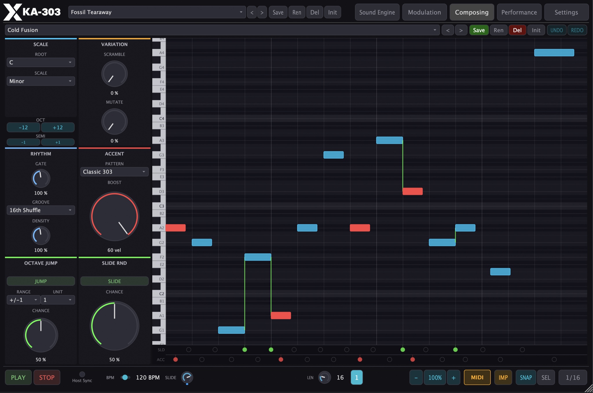Start playback with PLAY button

(x=18, y=377)
